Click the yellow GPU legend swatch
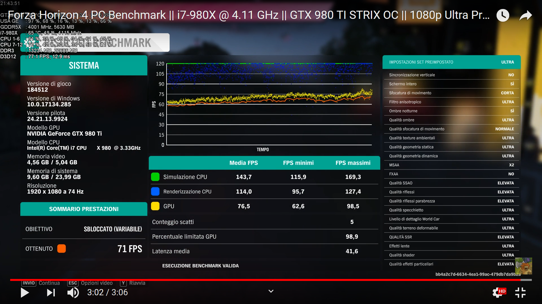 (155, 206)
